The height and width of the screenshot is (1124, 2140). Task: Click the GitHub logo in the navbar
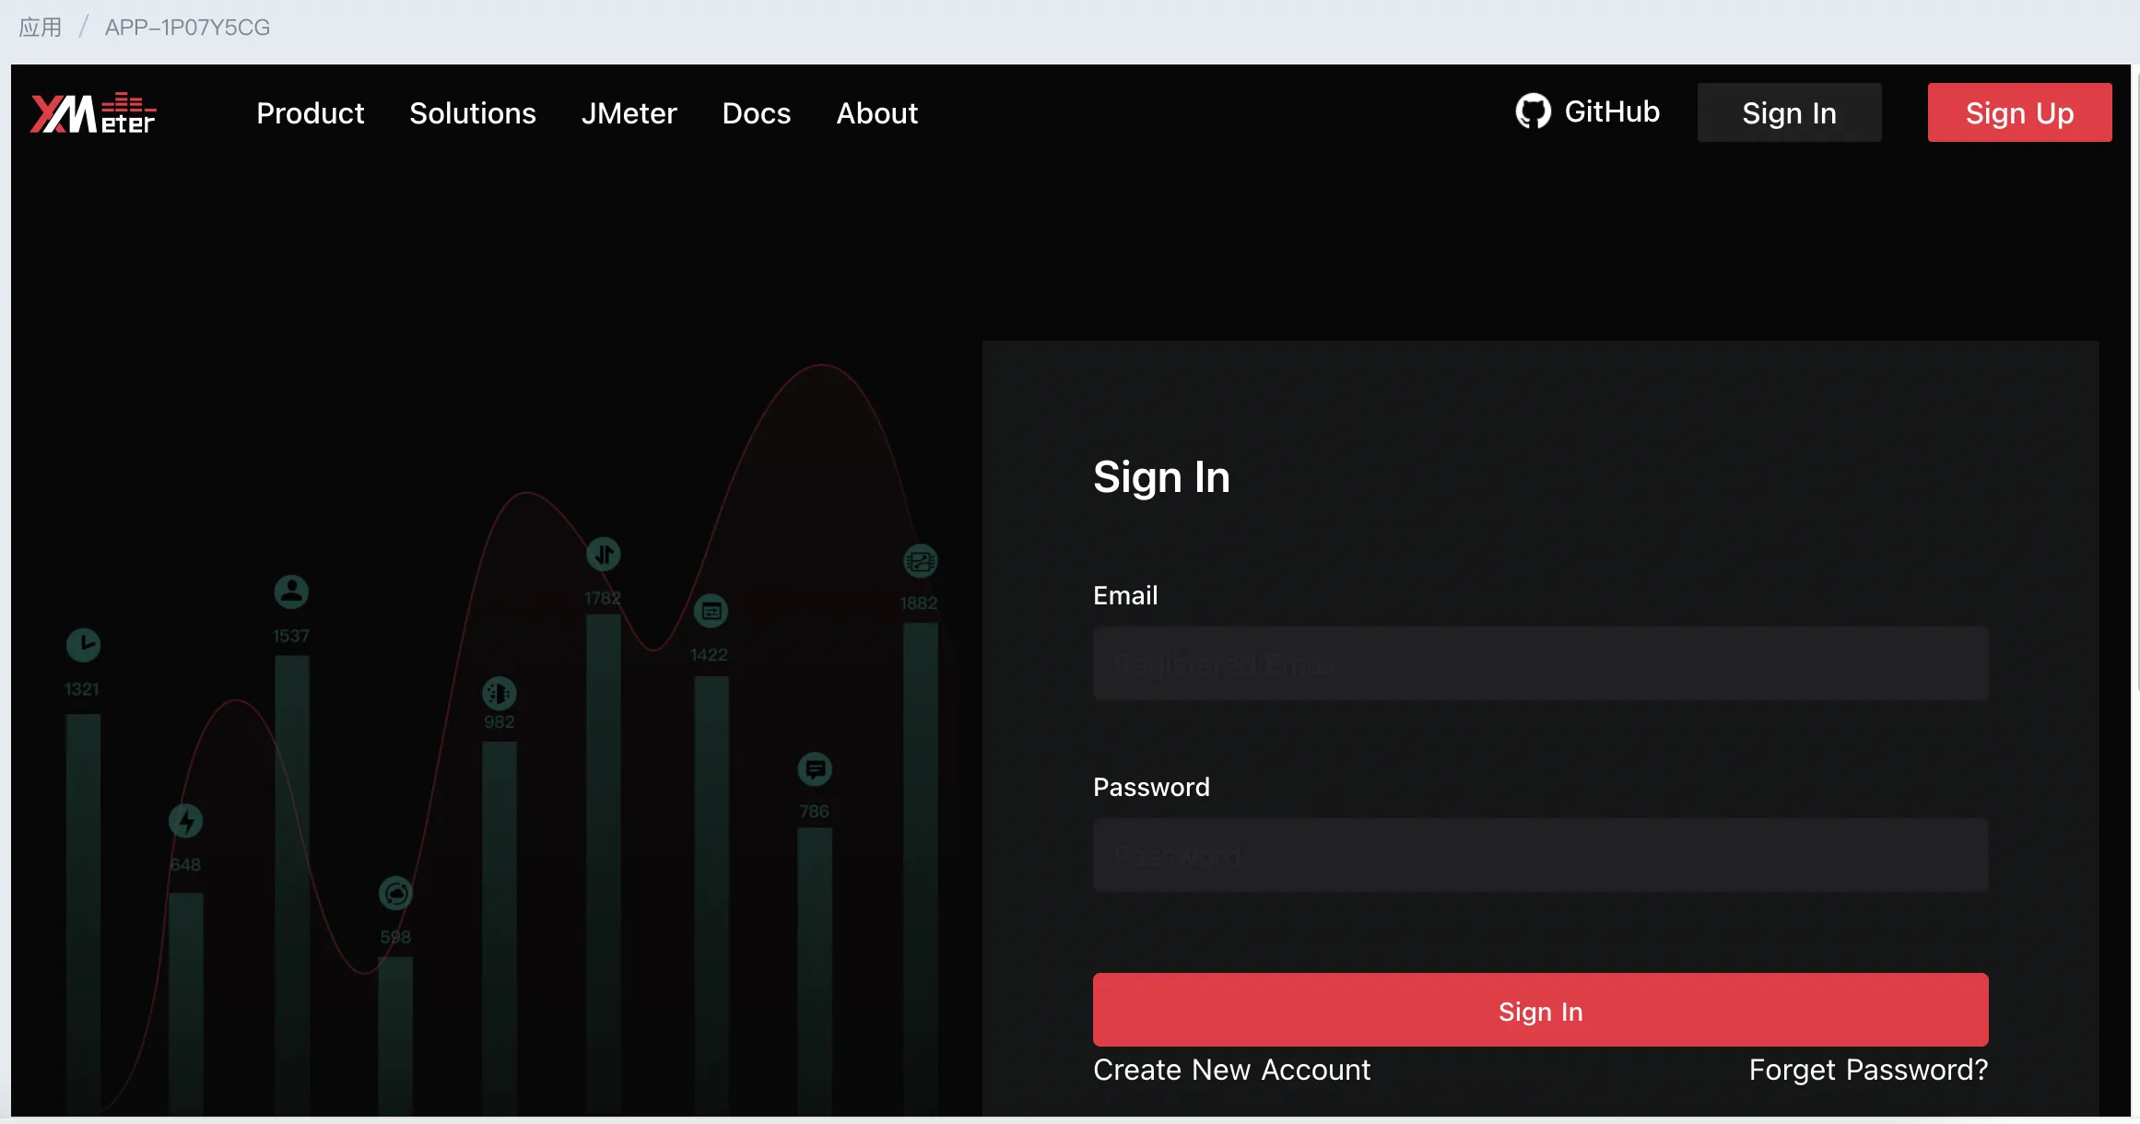pyautogui.click(x=1532, y=111)
